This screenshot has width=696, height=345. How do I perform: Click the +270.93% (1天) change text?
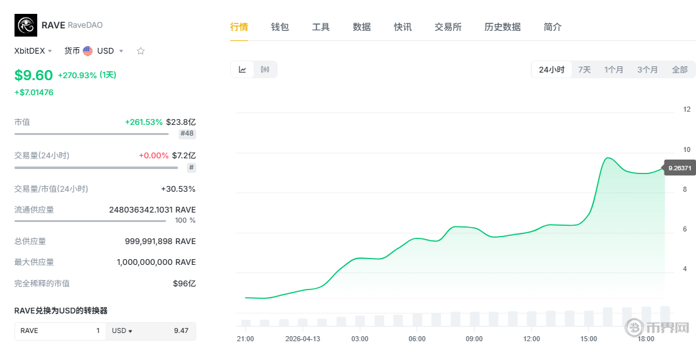(87, 76)
